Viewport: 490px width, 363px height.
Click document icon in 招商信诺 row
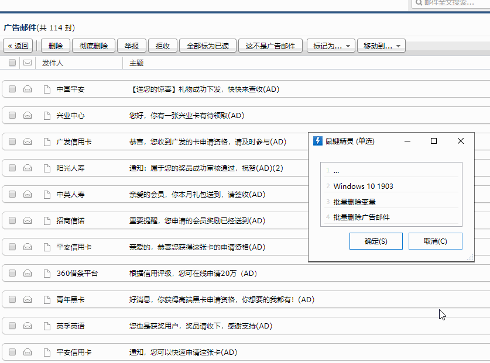tap(47, 221)
